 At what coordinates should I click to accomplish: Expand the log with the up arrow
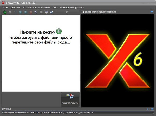152,109
